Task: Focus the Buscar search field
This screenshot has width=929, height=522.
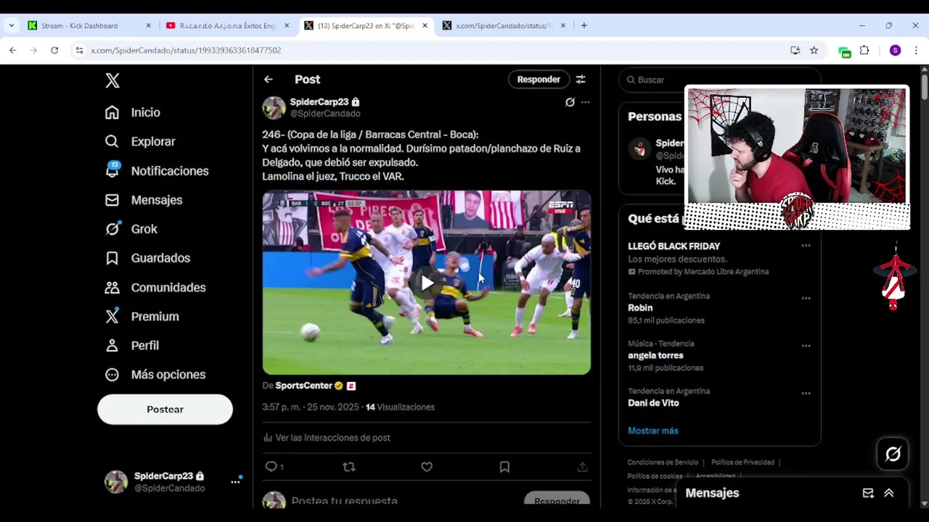Action: click(720, 80)
